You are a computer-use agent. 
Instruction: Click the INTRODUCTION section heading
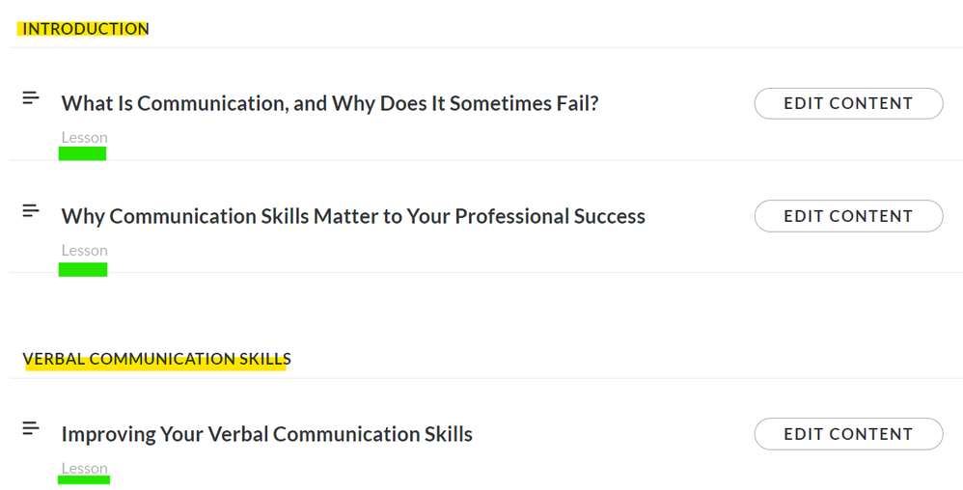point(85,29)
